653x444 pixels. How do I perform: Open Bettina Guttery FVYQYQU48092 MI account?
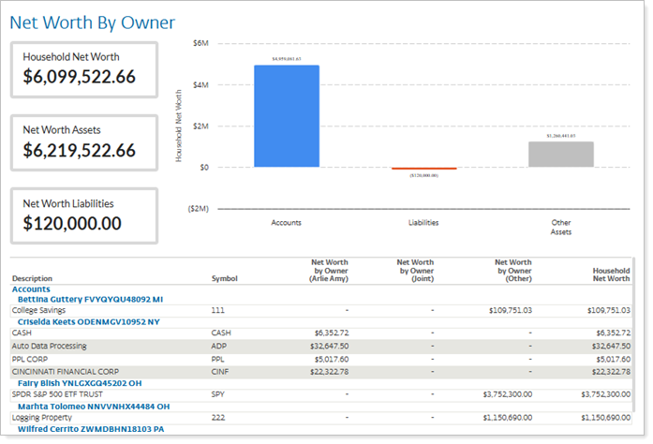pyautogui.click(x=90, y=300)
